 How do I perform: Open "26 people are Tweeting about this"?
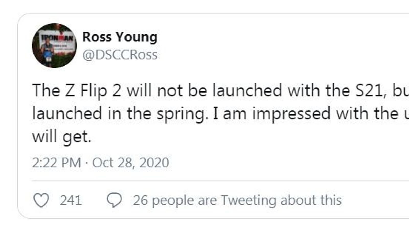pos(237,200)
